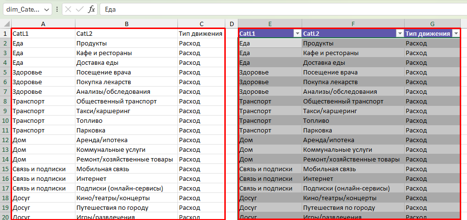The image size is (467, 220).
Task: Click the three-dot formula bar handle
Action: click(x=57, y=10)
